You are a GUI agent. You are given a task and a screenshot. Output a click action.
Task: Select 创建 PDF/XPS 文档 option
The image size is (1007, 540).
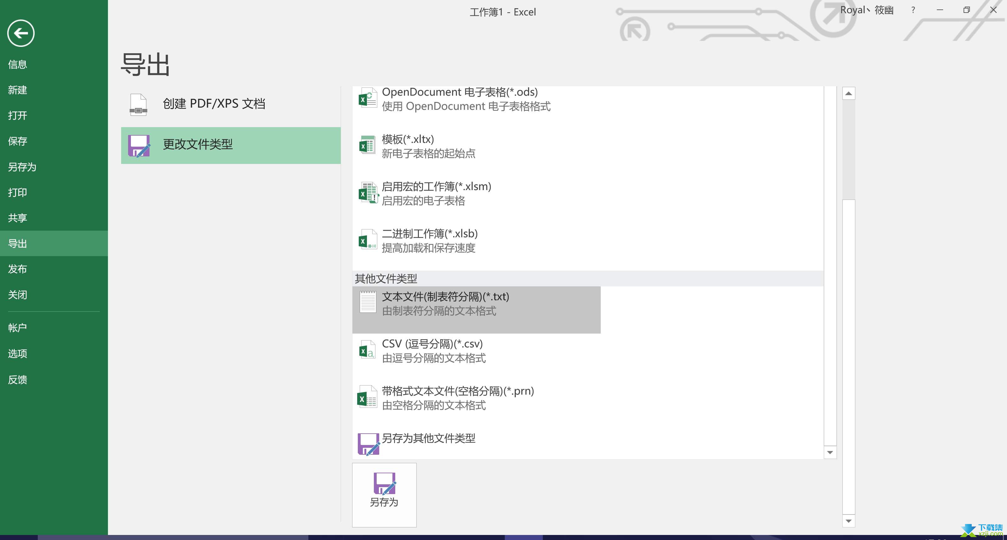tap(231, 104)
